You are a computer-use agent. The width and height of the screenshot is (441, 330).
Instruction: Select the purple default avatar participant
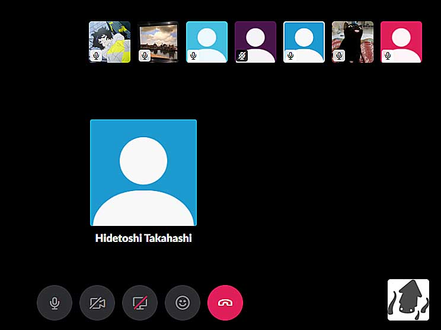[x=255, y=42]
